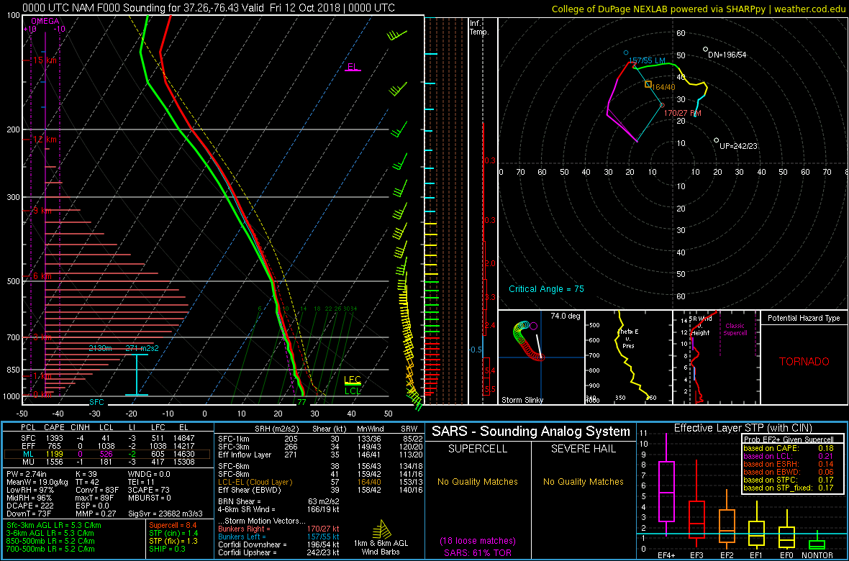Click the Corfidi Upshear = 242/23 kt line
The image size is (849, 561).
(x=278, y=552)
